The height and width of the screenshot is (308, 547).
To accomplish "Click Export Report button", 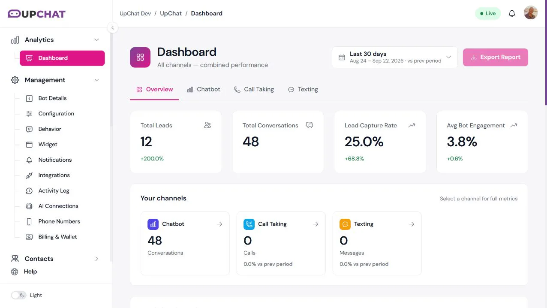I will tap(496, 57).
